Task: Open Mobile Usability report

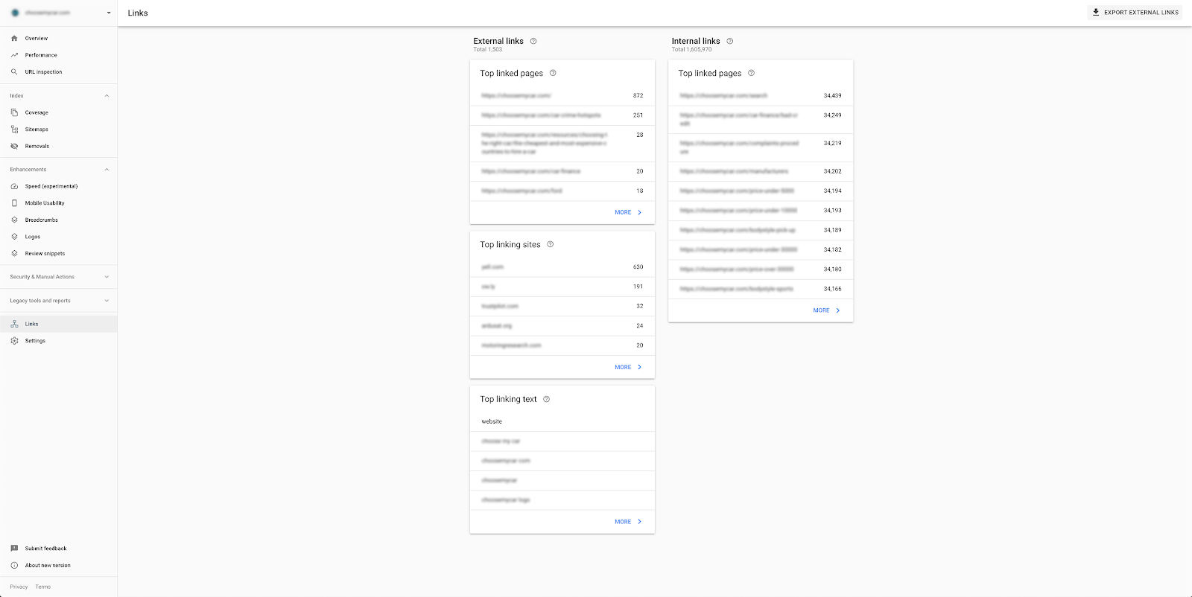Action: click(59, 202)
